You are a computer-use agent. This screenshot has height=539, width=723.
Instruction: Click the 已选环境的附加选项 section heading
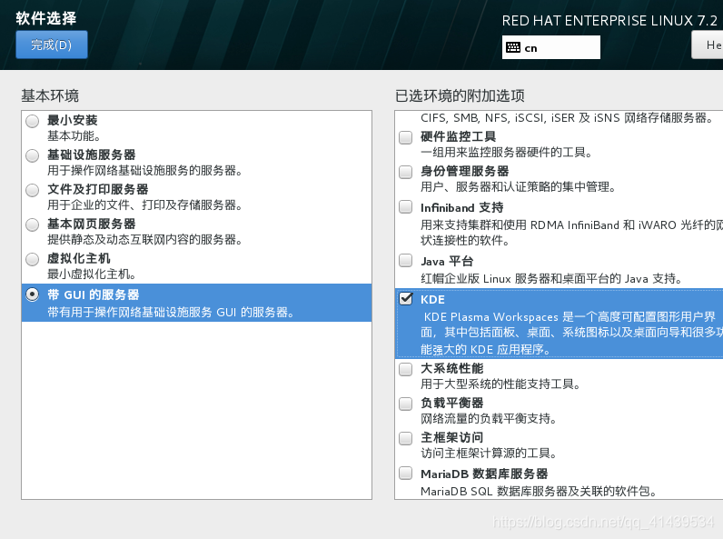tap(460, 96)
